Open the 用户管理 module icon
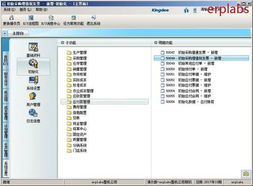This screenshot has height=186, width=253. click(x=33, y=99)
